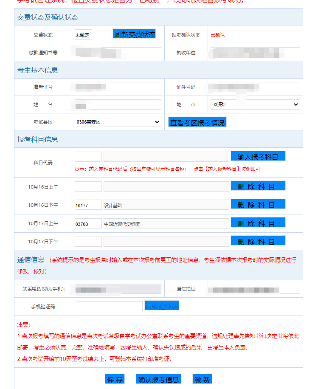Click the 交费状态 field showing 未缴费
The height and width of the screenshot is (389, 318).
pyautogui.click(x=83, y=35)
